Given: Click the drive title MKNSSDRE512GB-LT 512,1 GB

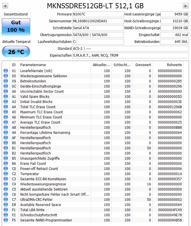Looking at the screenshot, I should (x=95, y=6).
